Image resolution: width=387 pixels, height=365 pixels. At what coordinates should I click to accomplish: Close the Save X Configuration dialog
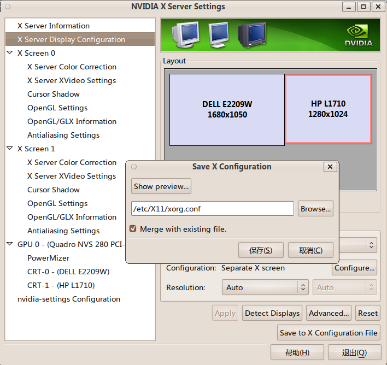[x=330, y=167]
